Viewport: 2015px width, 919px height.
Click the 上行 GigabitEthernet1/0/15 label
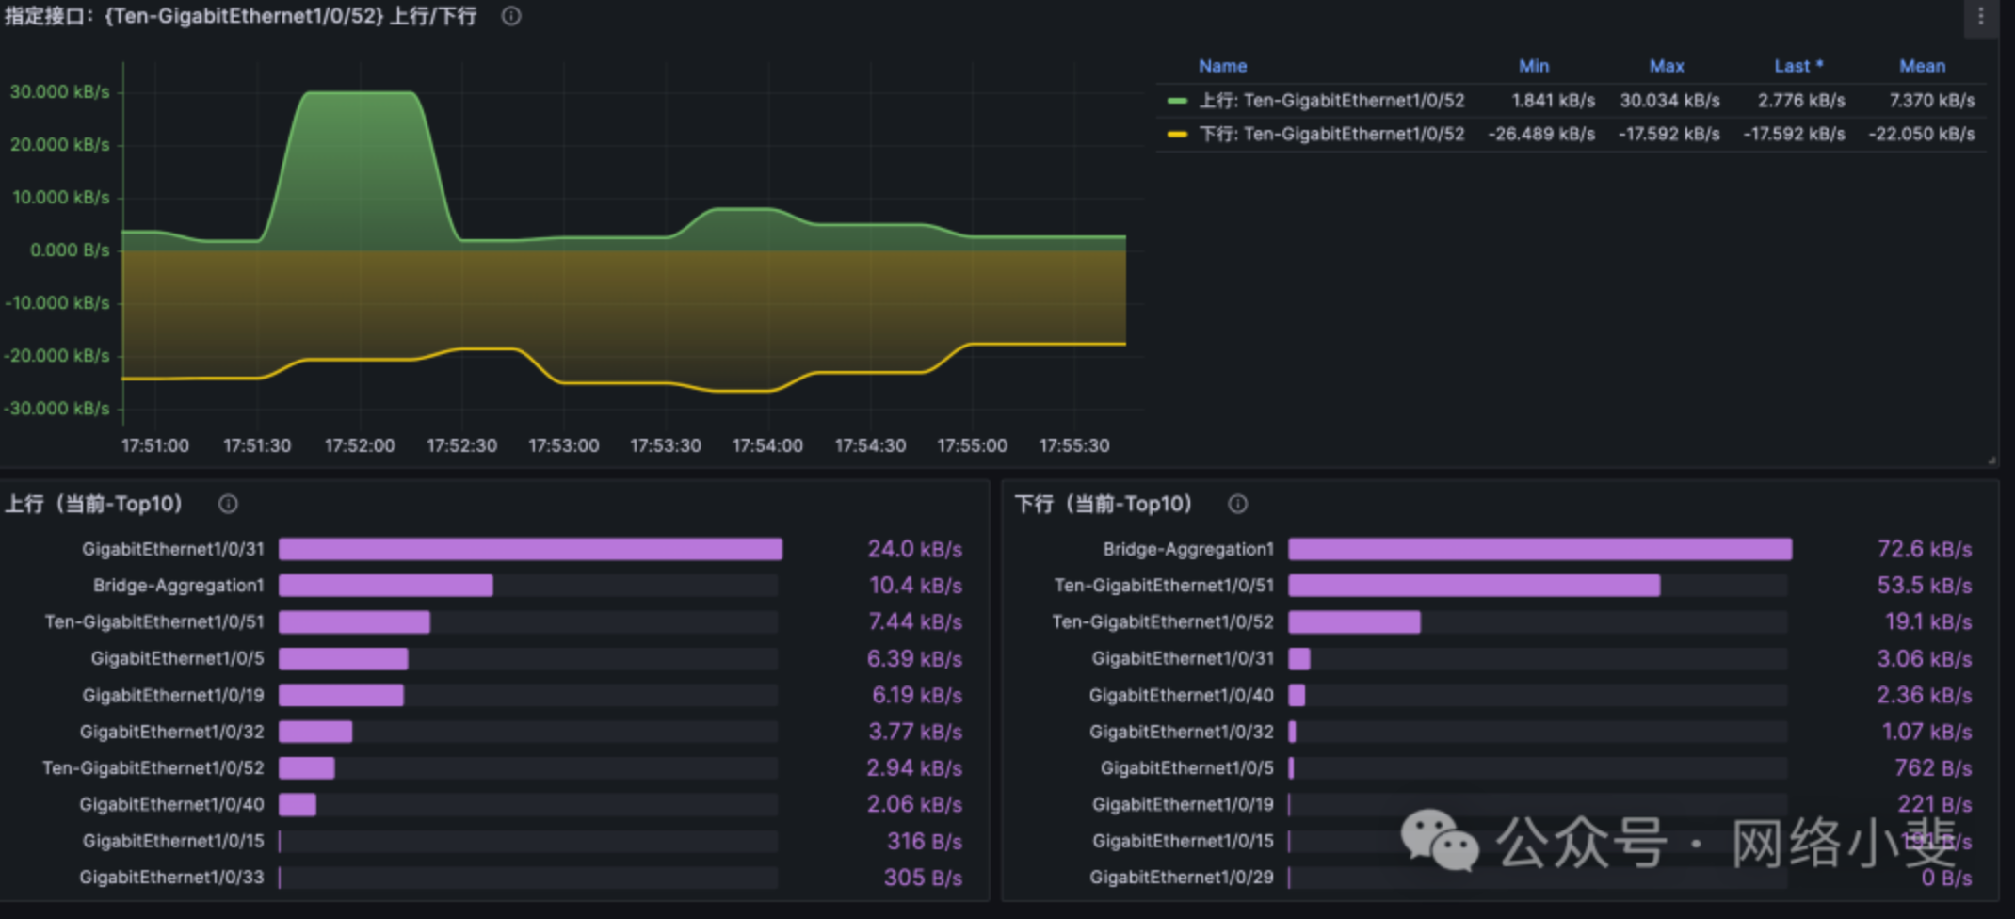point(173,841)
